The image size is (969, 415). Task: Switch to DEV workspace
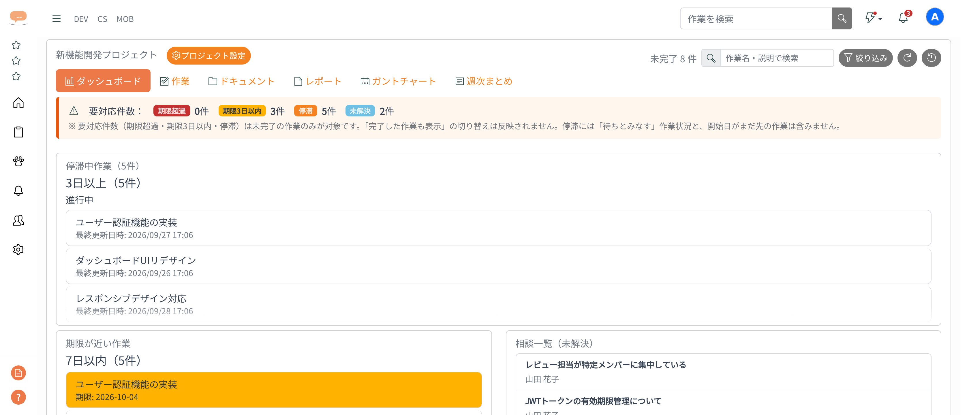[81, 19]
